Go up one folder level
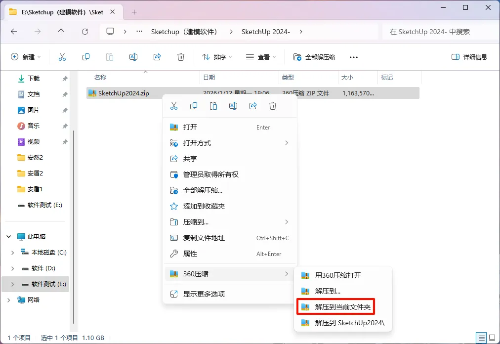Image resolution: width=500 pixels, height=344 pixels. (x=61, y=31)
